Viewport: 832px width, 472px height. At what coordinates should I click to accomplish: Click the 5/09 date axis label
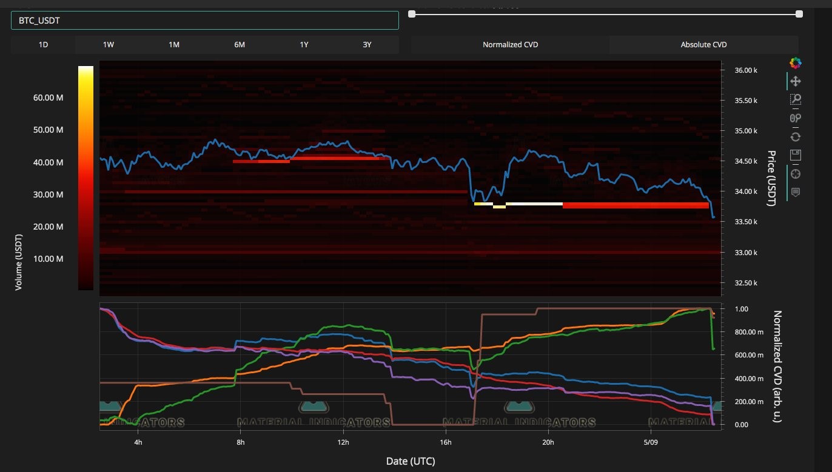[650, 442]
